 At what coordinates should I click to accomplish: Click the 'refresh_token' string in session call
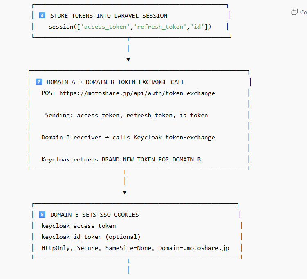(x=160, y=27)
